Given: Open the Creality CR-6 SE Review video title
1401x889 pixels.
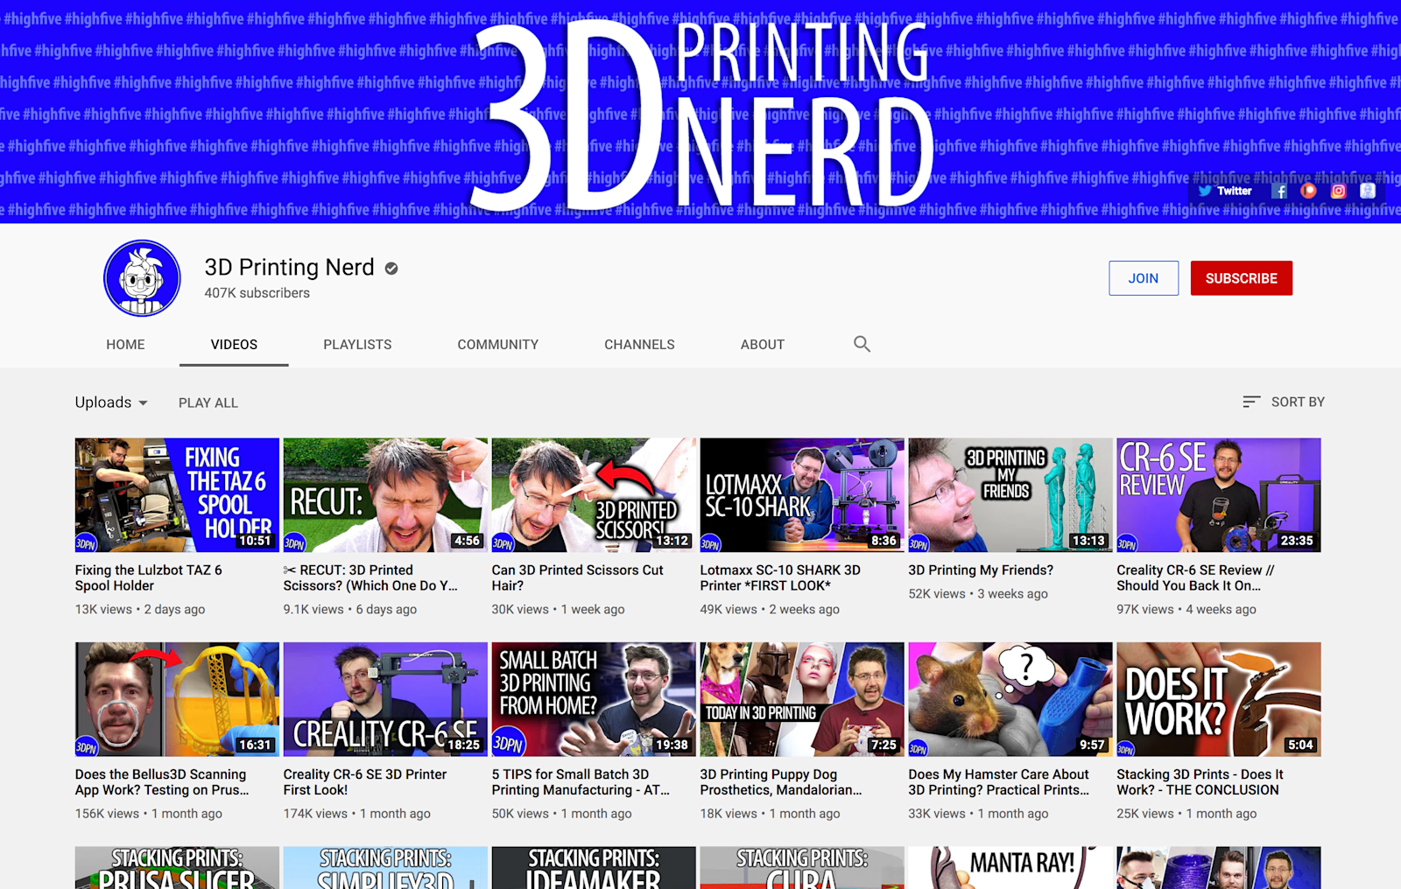Looking at the screenshot, I should (1194, 577).
